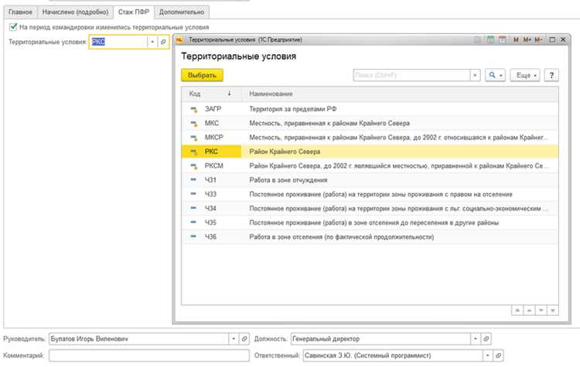Click the M+ memory icon in title bar
Viewport: 580px width, 367px height.
tap(527, 39)
